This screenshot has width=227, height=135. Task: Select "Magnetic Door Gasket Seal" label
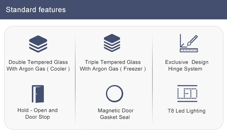click(116, 114)
